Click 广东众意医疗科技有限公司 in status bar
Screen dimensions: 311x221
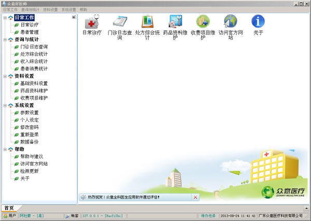280,216
